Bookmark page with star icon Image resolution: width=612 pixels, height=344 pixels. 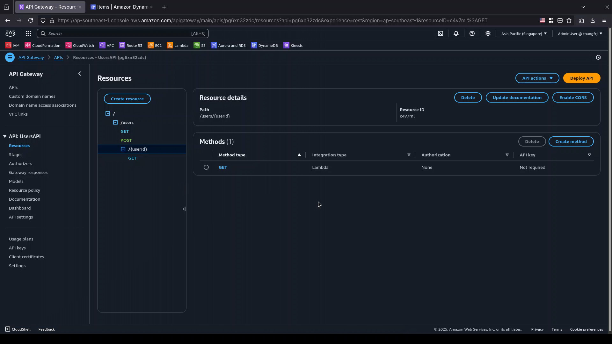pos(569,20)
